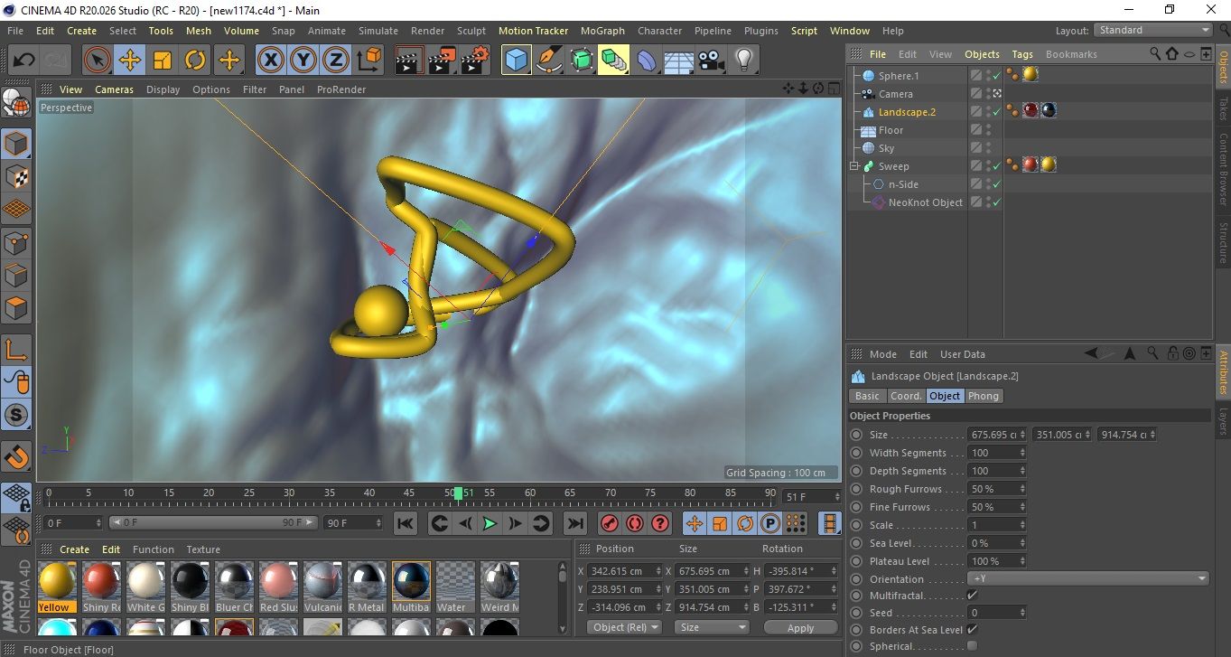Screen dimensions: 1231x657
Task: Toggle the Enable Snap magnet icon
Action: pyautogui.click(x=17, y=456)
